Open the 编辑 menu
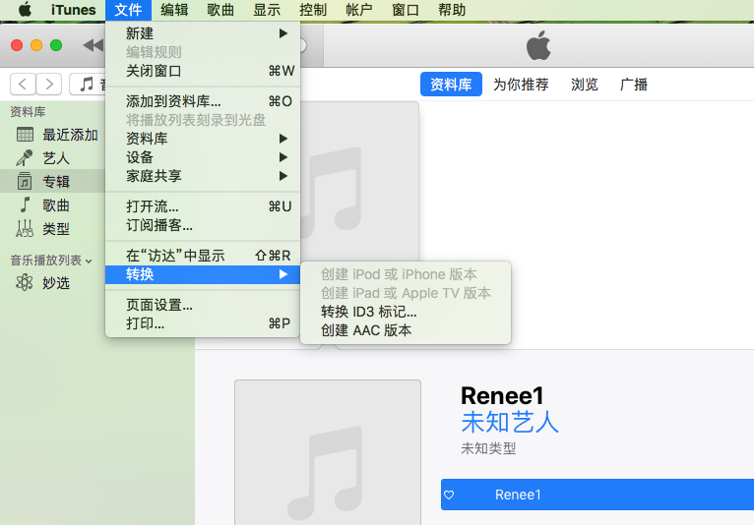The width and height of the screenshot is (754, 525). (174, 10)
